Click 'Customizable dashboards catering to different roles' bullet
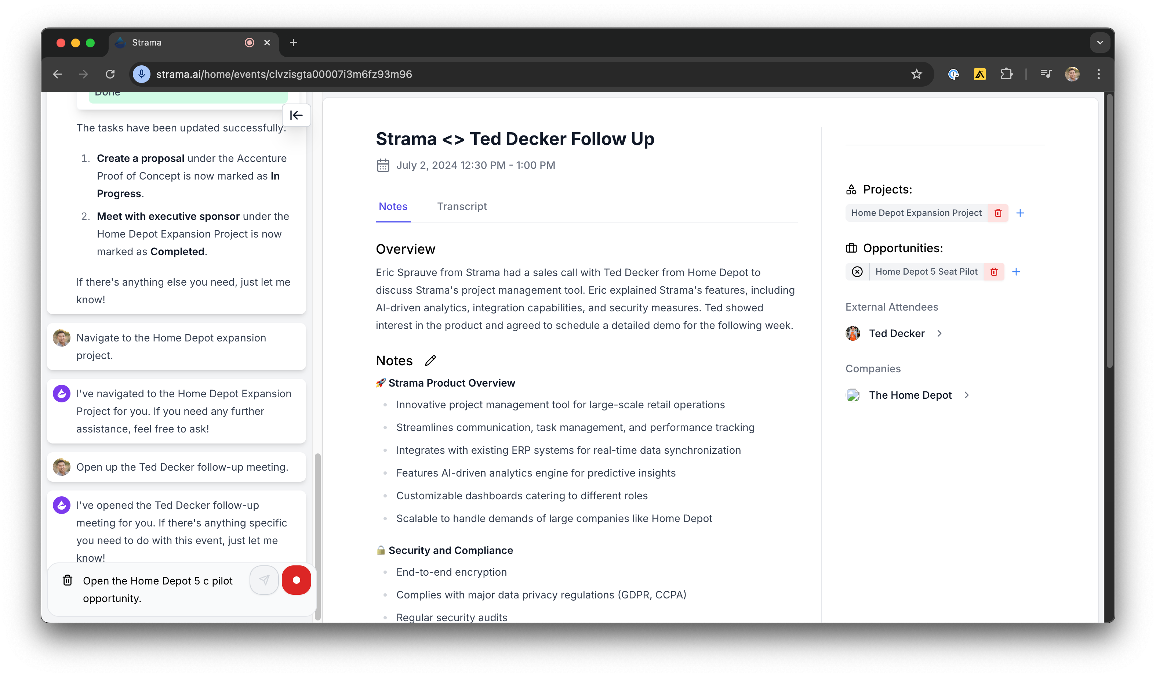Image resolution: width=1156 pixels, height=677 pixels. click(x=521, y=496)
